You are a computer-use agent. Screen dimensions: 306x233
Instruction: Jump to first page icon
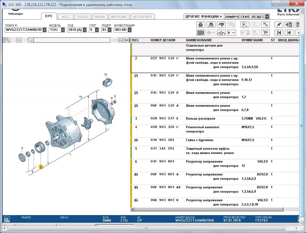tap(279, 33)
